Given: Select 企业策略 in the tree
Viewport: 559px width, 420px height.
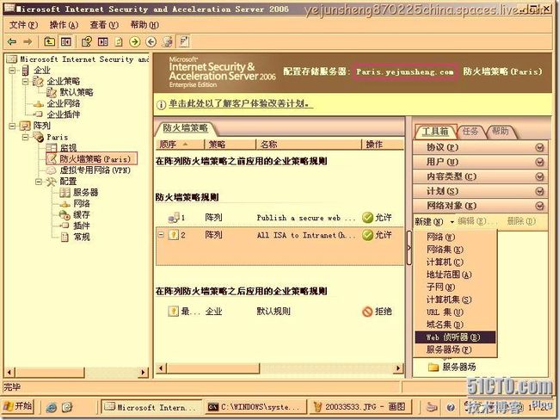Looking at the screenshot, I should coord(64,82).
